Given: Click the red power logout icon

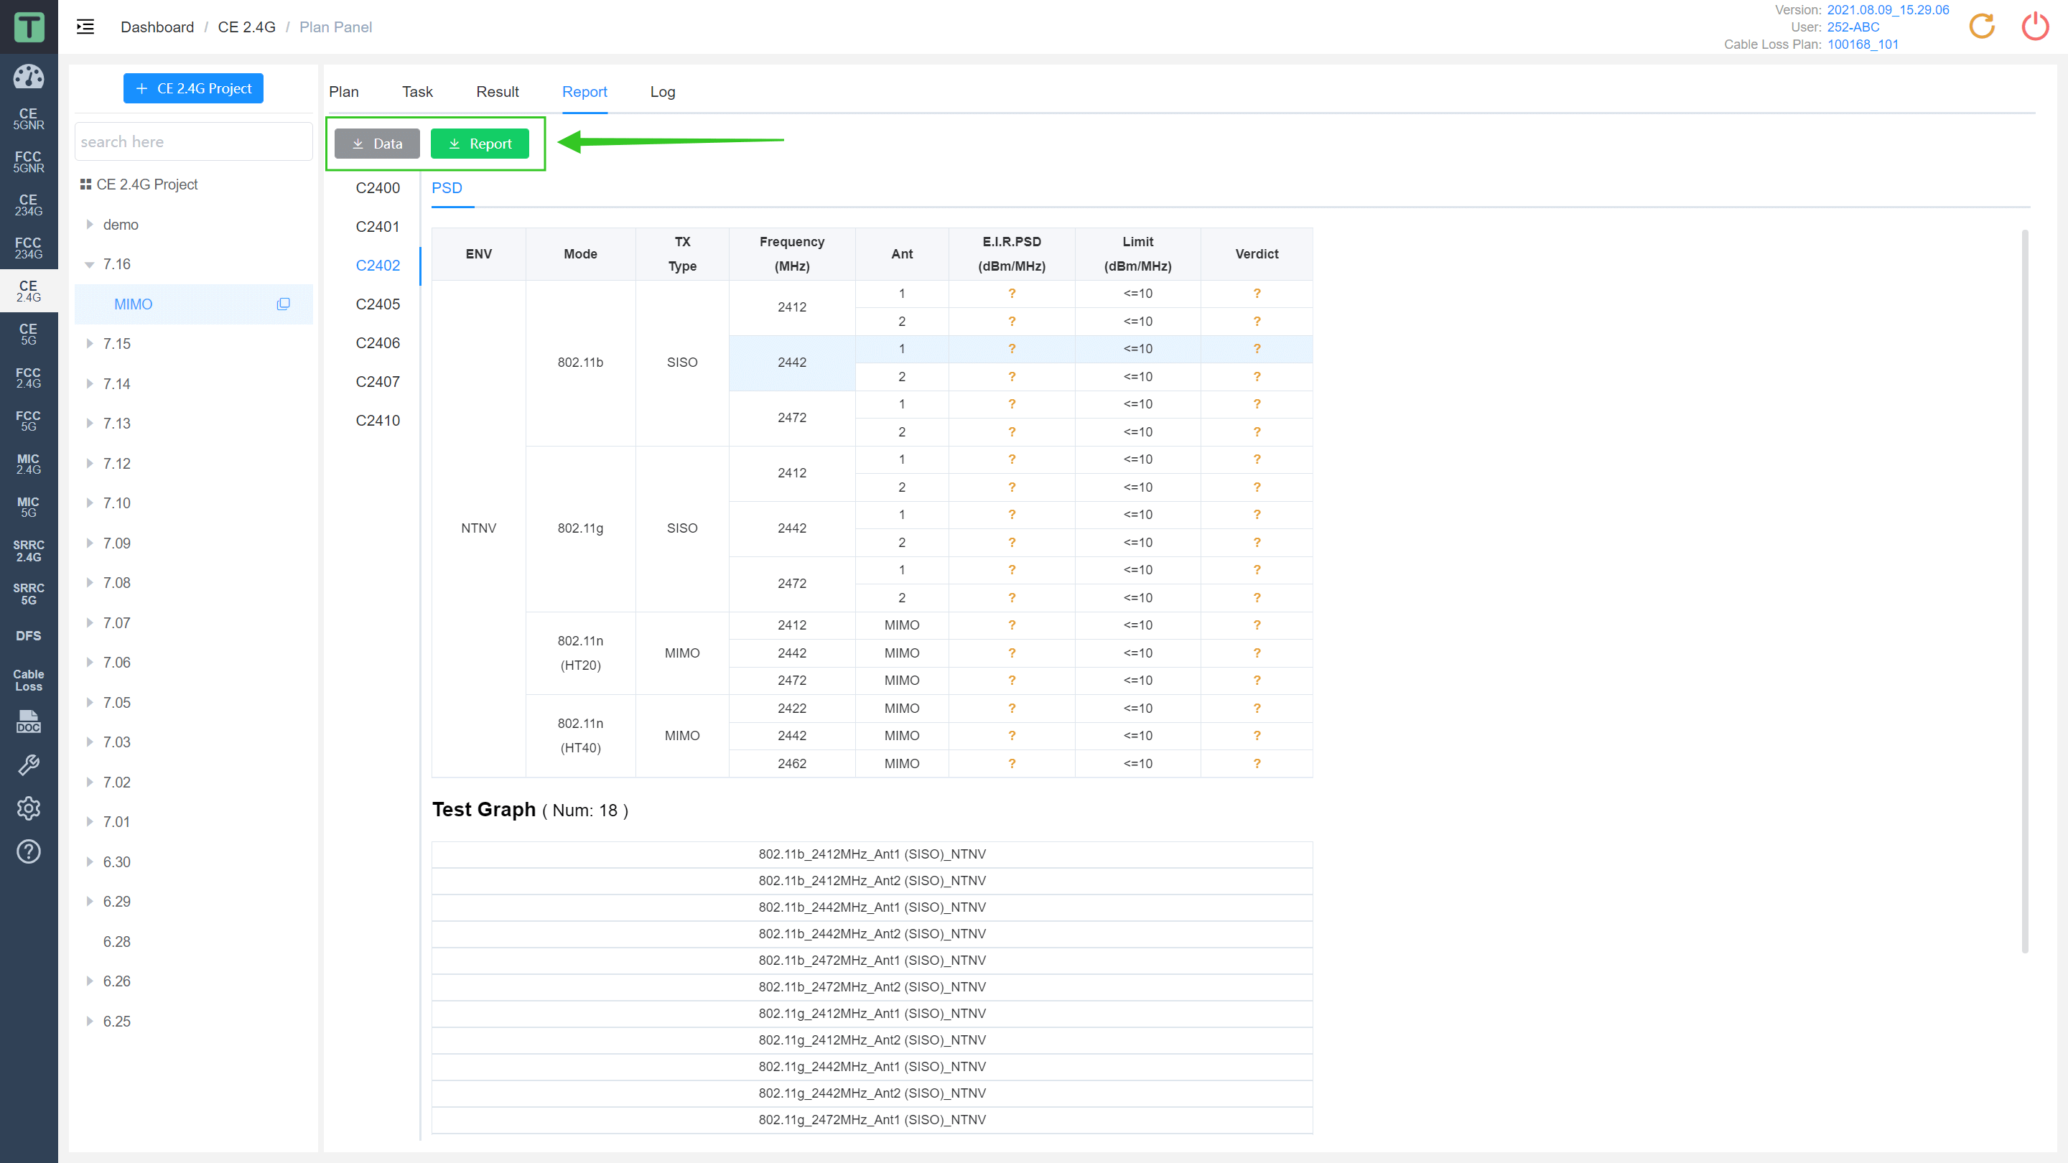Looking at the screenshot, I should [2035, 26].
